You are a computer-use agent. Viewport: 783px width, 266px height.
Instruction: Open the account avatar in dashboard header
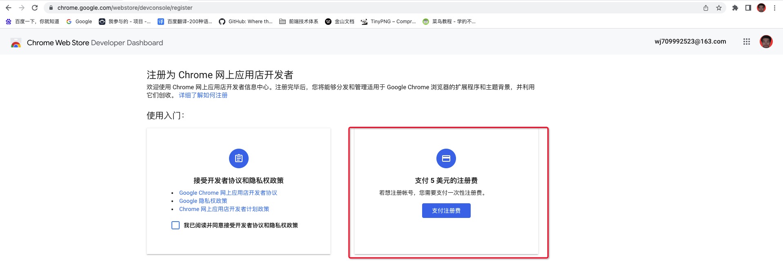766,42
